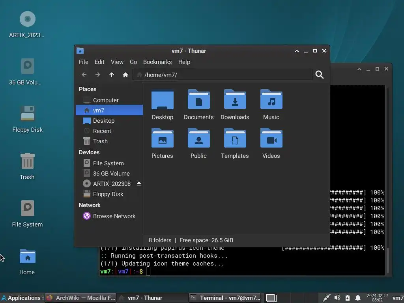Open the Help menu
This screenshot has width=404, height=303.
184,62
